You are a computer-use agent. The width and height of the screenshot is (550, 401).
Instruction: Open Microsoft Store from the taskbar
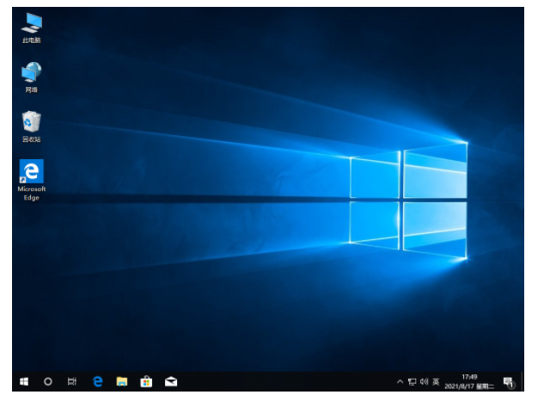146,382
